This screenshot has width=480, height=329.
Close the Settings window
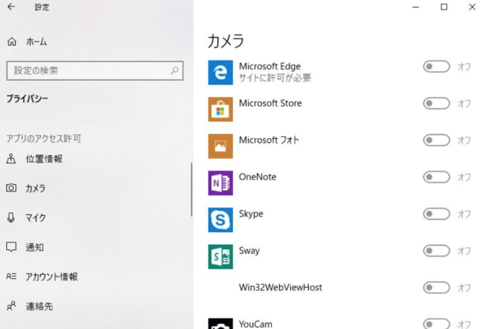click(472, 6)
